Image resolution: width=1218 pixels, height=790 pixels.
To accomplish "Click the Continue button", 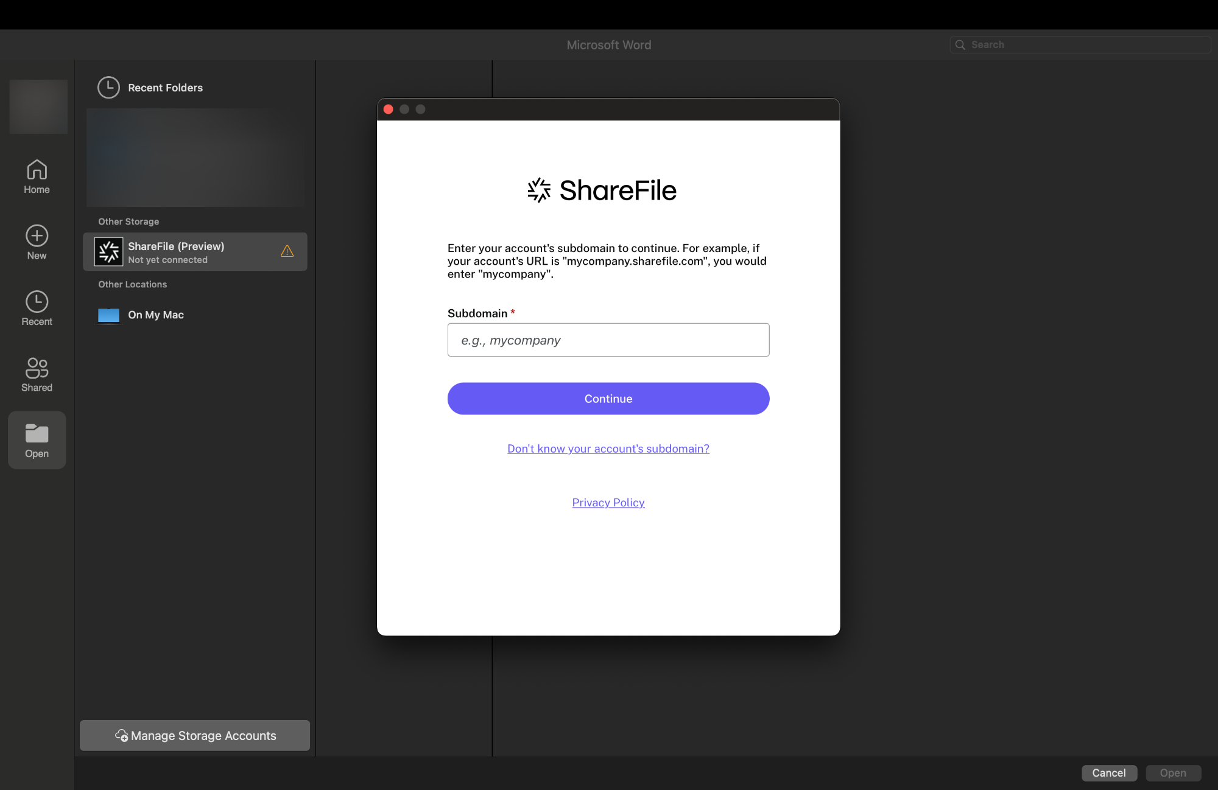I will (608, 399).
